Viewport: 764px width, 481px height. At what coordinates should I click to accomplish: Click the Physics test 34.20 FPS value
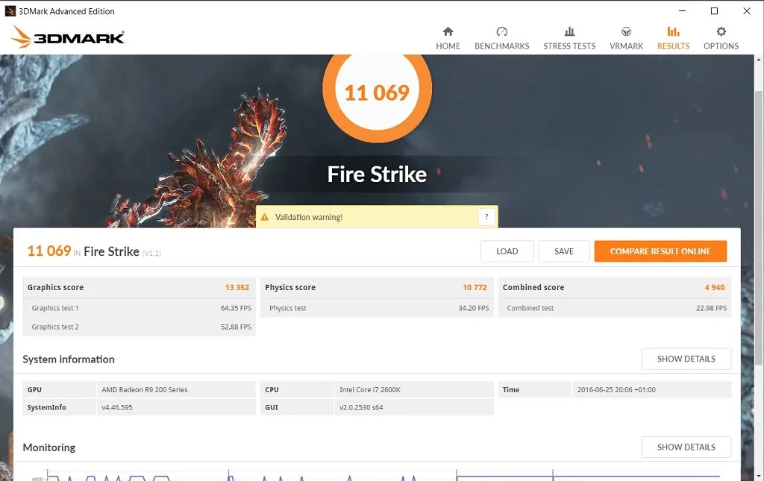click(474, 308)
